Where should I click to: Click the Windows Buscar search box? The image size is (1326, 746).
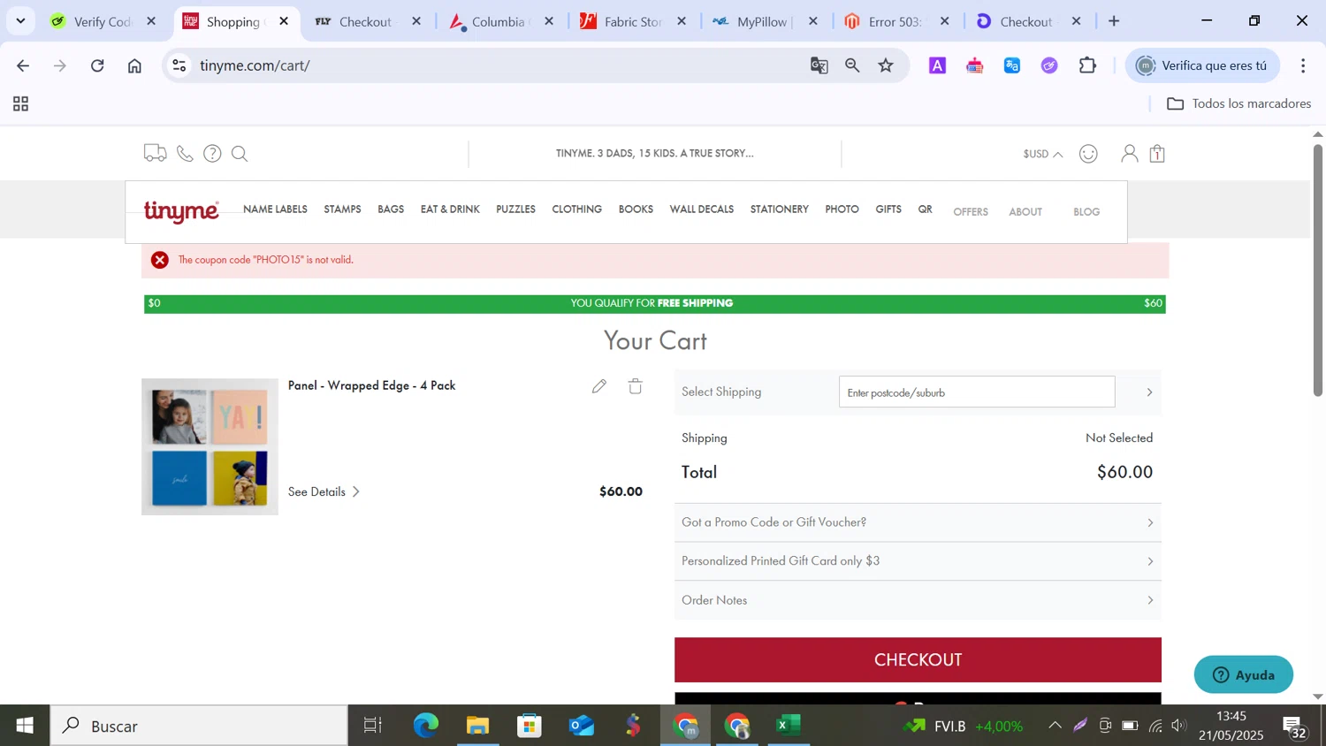coord(199,726)
